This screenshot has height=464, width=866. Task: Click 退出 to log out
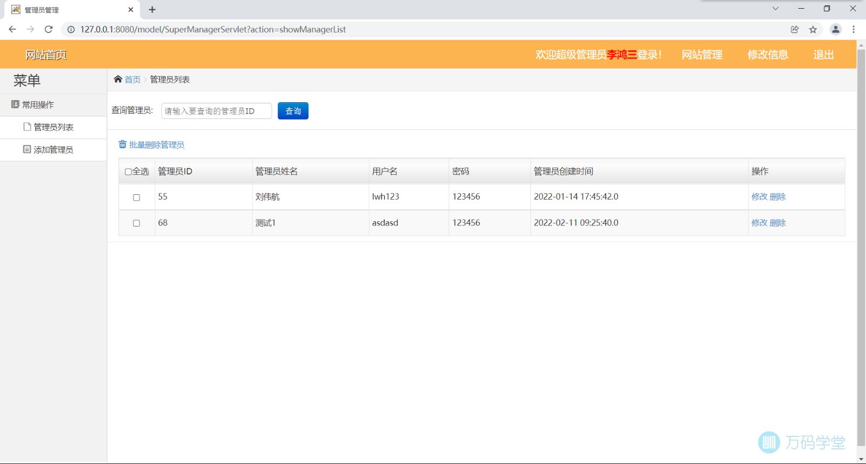(x=823, y=55)
